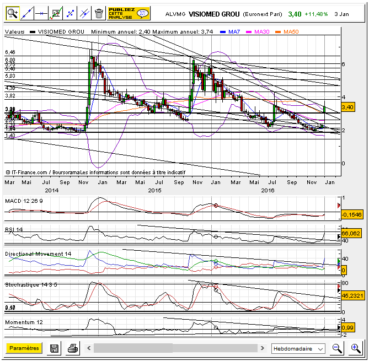Click the 2014 year label on time axis
369x361 pixels.
(52, 191)
